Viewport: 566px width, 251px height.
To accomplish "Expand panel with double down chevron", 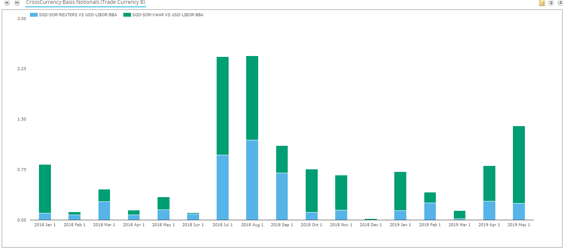I will 551,3.
